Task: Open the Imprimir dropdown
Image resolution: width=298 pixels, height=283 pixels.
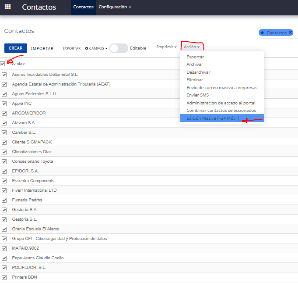Action: coord(167,47)
